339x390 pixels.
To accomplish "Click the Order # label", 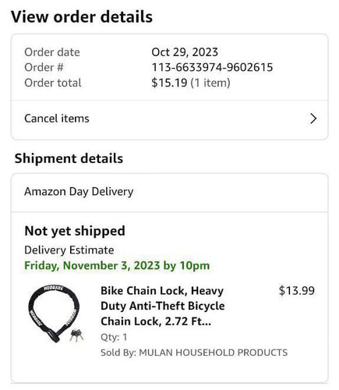I will 44,68.
